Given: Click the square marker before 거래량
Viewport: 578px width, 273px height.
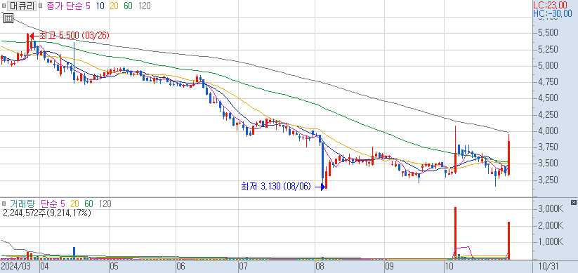Looking at the screenshot, I should 4,204.
